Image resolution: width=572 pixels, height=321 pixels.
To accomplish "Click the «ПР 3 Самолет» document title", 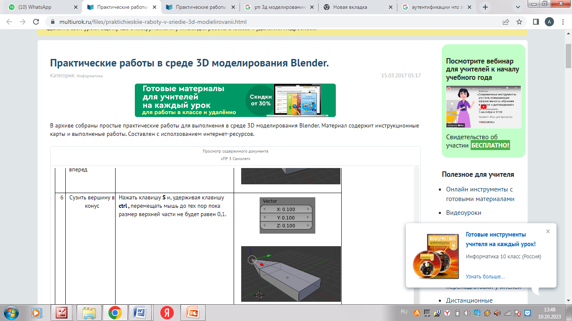I will pyautogui.click(x=235, y=159).
